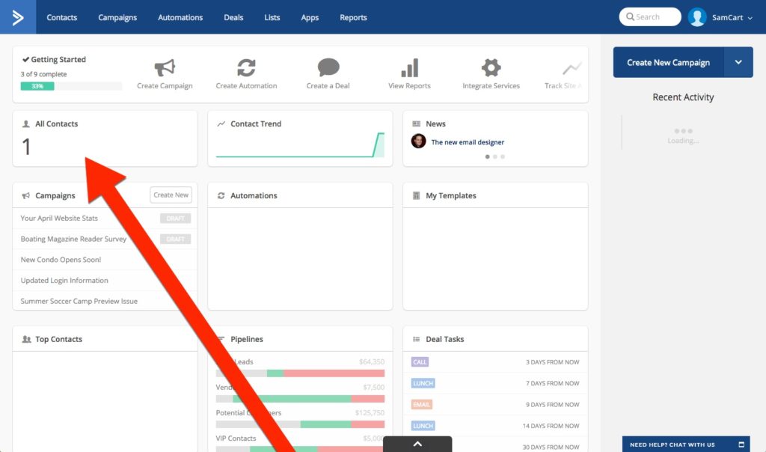The width and height of the screenshot is (766, 452).
Task: Select the View Reports bar chart icon
Action: click(408, 68)
